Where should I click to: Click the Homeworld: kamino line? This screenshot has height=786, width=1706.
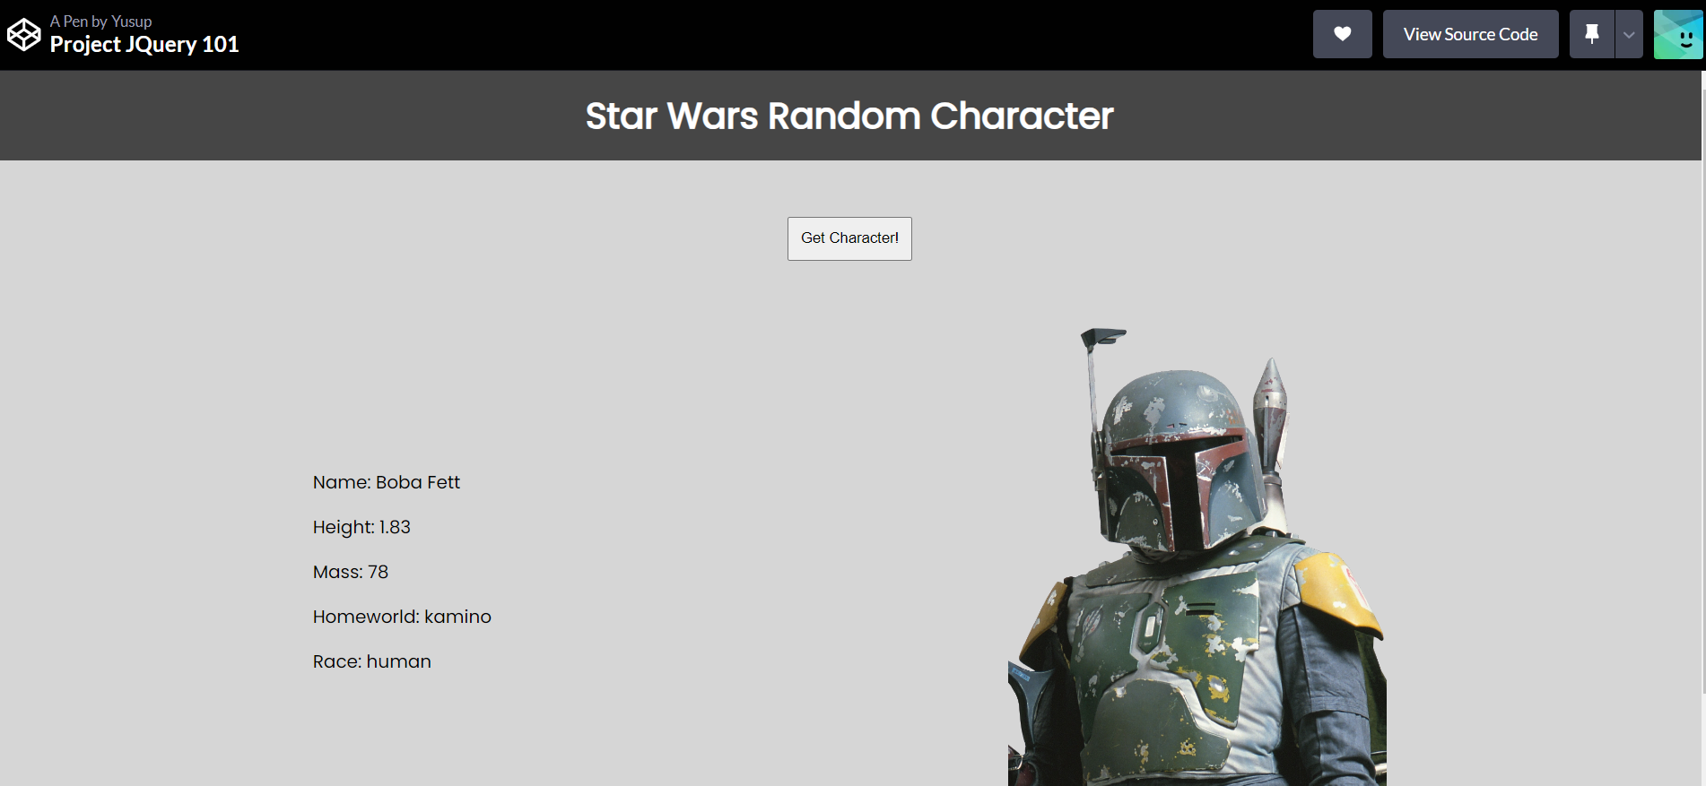point(402,617)
